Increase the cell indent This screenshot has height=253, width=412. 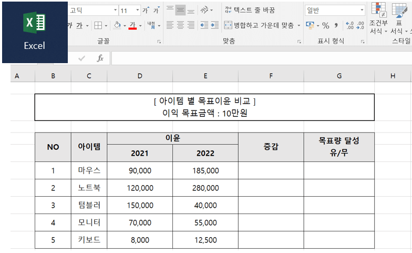214,25
